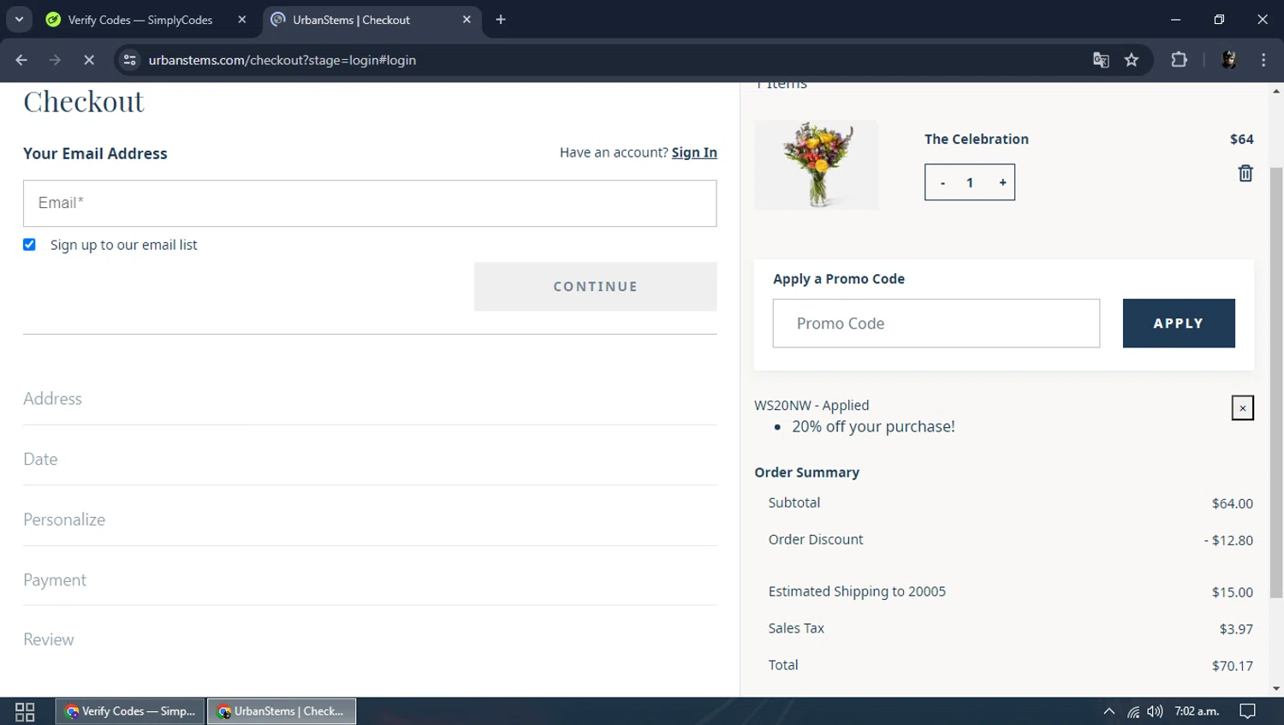The image size is (1284, 725).
Task: Switch to Verify Codes taskbar window
Action: (130, 711)
